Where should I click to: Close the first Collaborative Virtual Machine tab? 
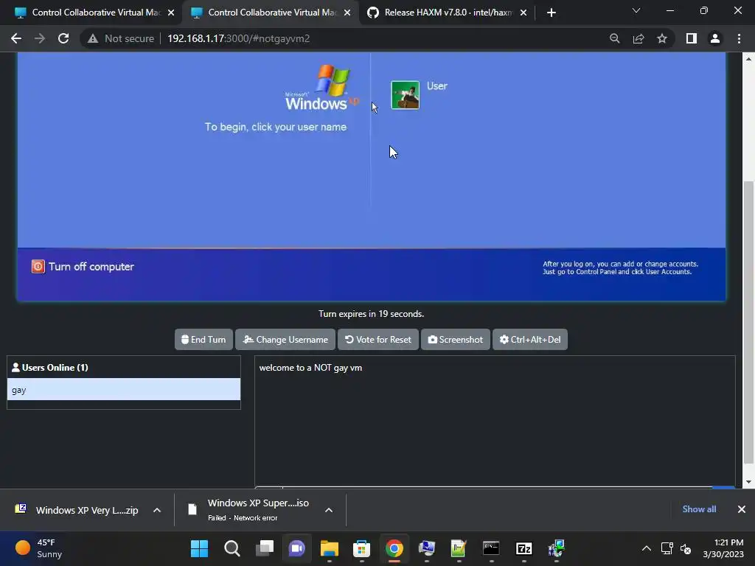(x=171, y=13)
